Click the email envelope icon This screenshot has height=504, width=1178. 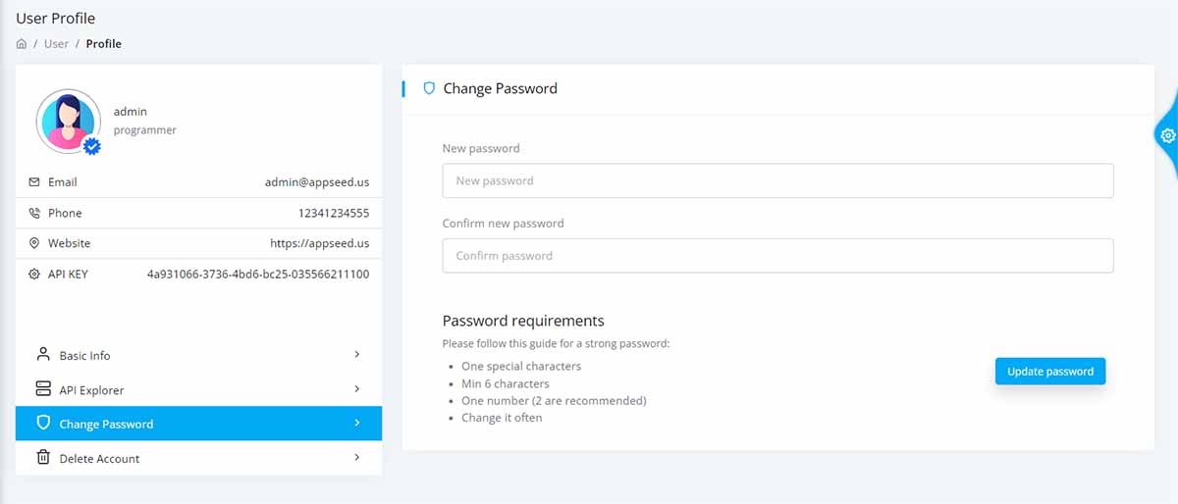[34, 182]
